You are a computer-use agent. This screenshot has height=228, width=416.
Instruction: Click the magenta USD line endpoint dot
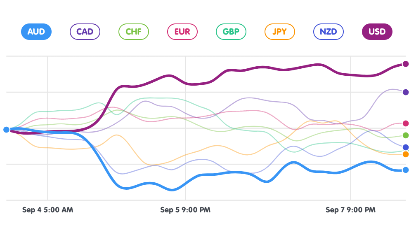[x=406, y=64]
